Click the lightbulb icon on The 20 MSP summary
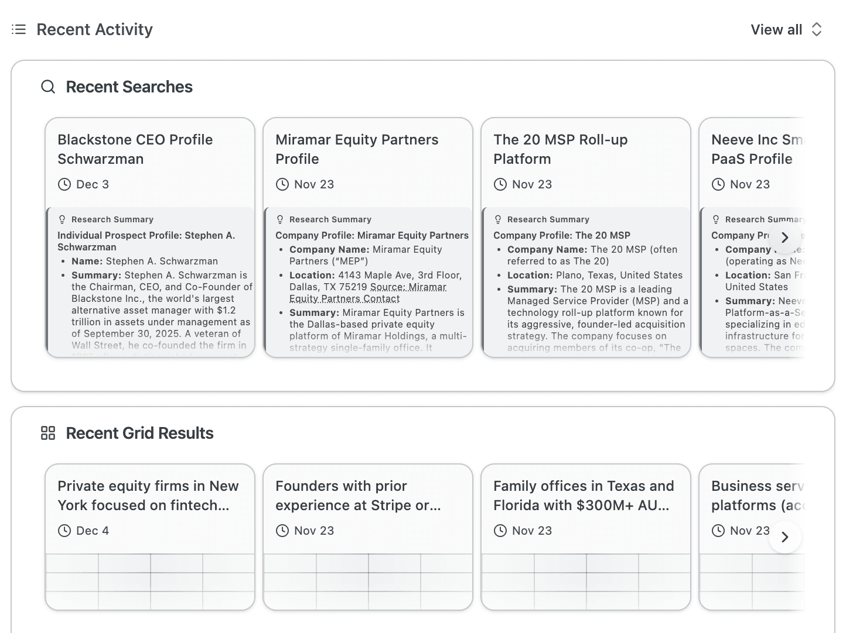Screen dimensions: 846x633 pos(498,219)
